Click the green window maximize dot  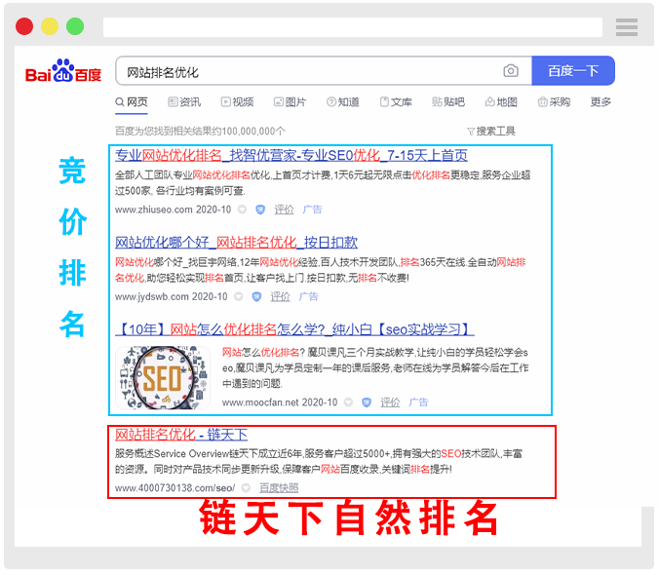click(75, 26)
